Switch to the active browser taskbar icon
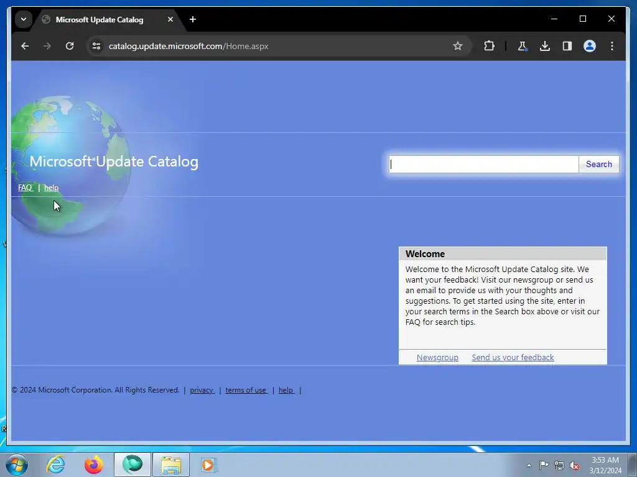Viewport: 637px width, 477px height. point(133,465)
